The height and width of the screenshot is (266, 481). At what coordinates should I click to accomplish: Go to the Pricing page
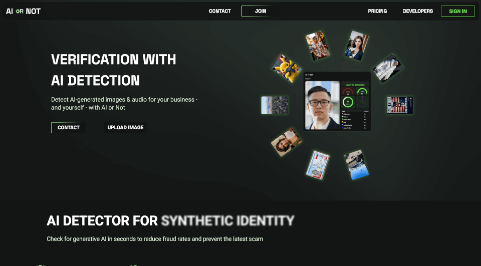377,11
